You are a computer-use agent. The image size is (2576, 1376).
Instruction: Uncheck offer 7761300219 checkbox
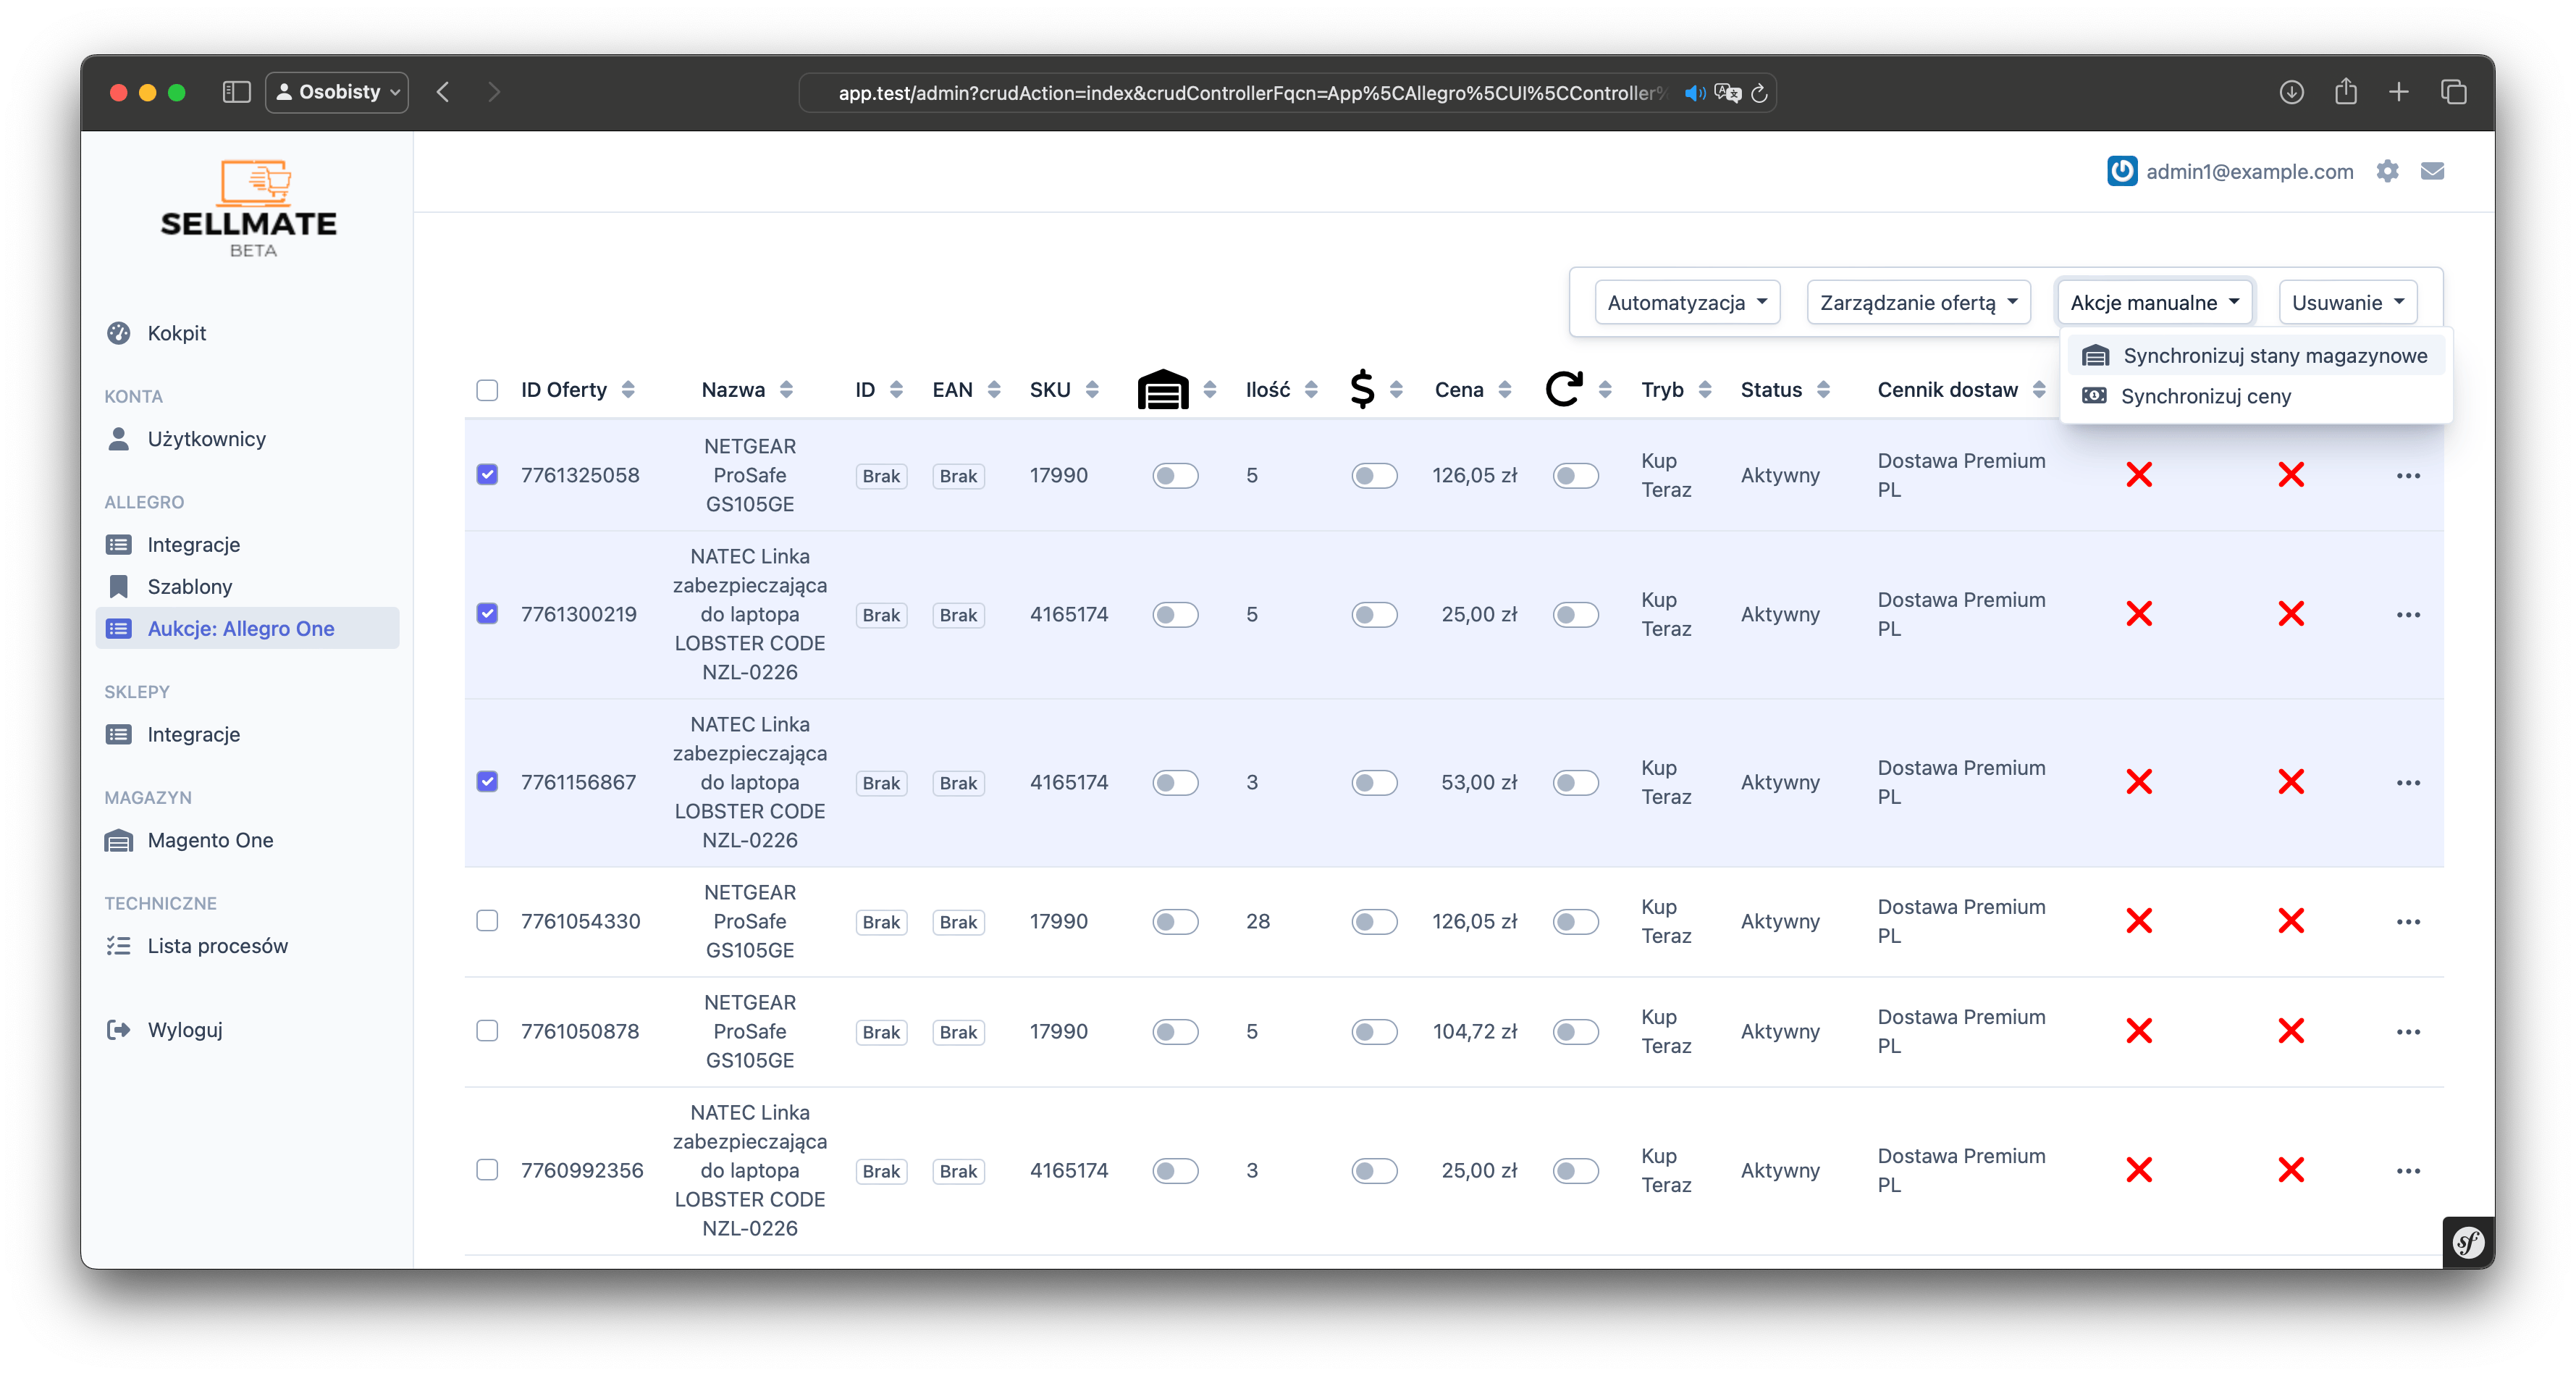pyautogui.click(x=487, y=613)
